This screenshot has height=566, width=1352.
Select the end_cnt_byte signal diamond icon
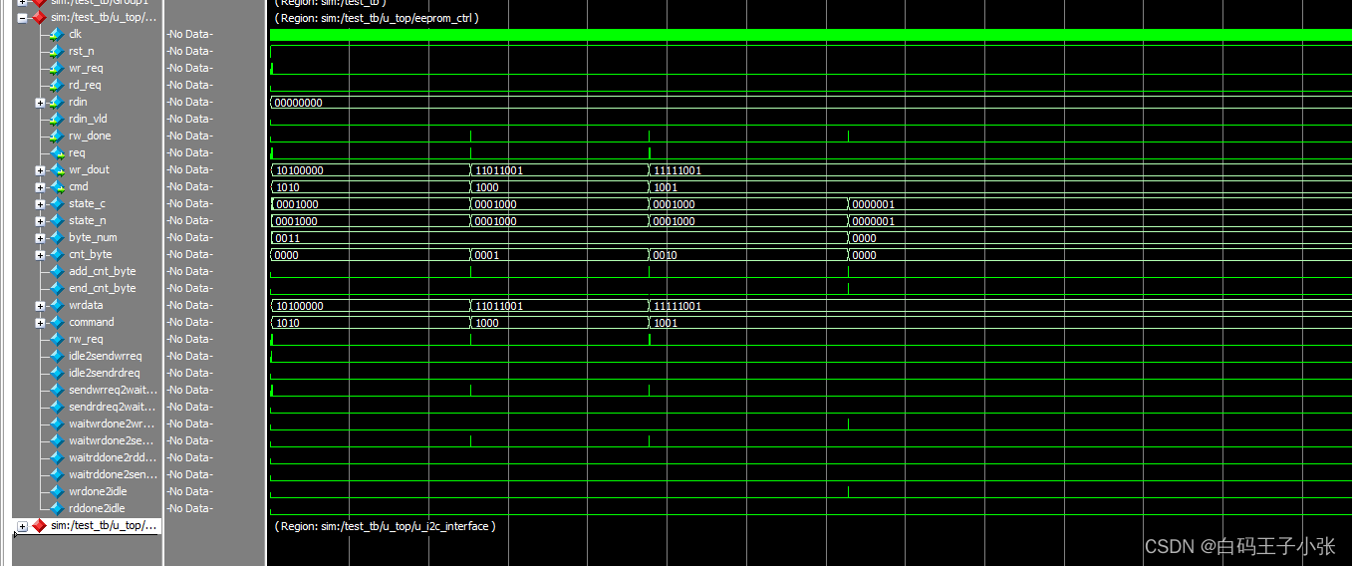57,288
